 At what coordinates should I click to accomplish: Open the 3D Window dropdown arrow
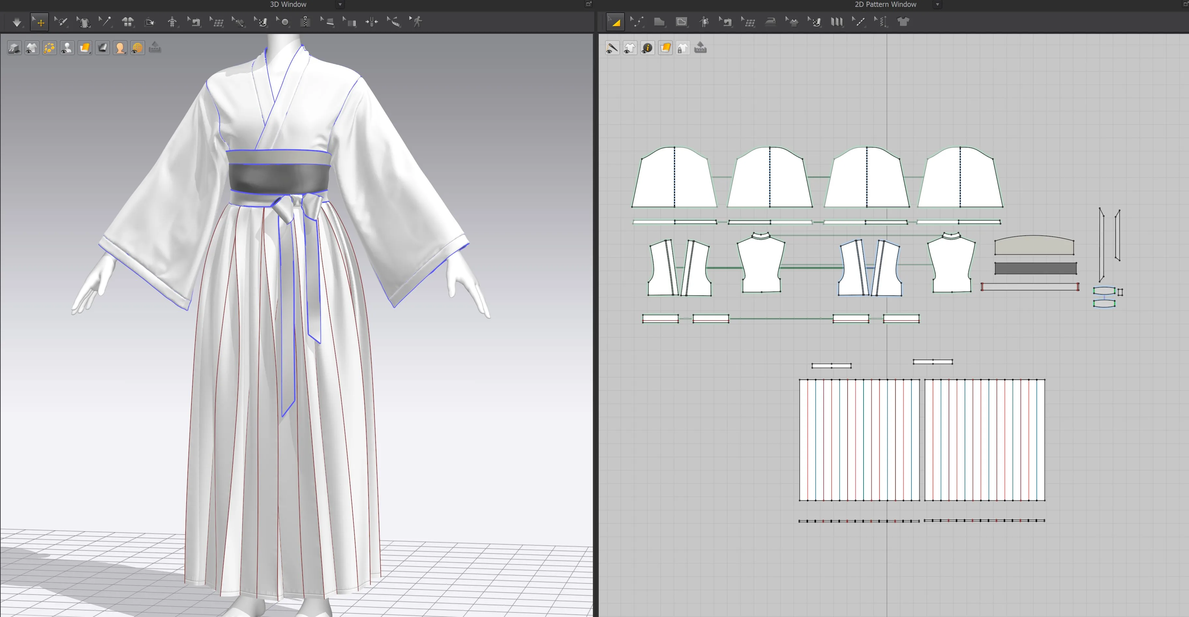tap(340, 5)
